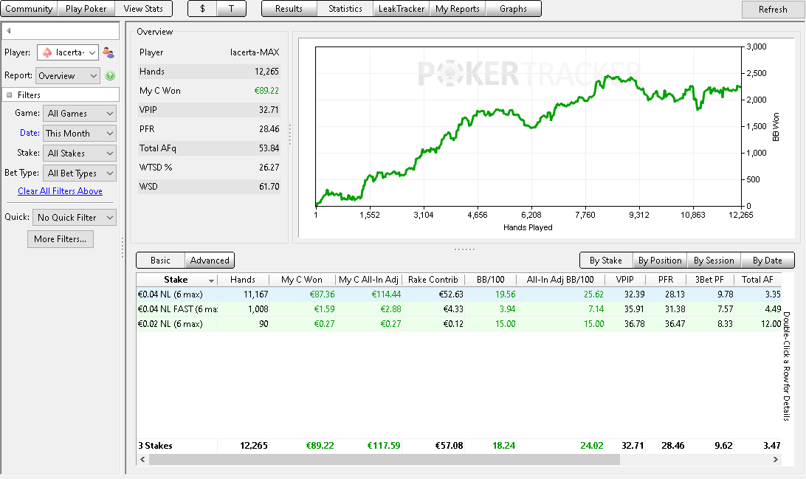Open the Date filter dropdown
The height and width of the screenshot is (479, 806).
point(80,134)
